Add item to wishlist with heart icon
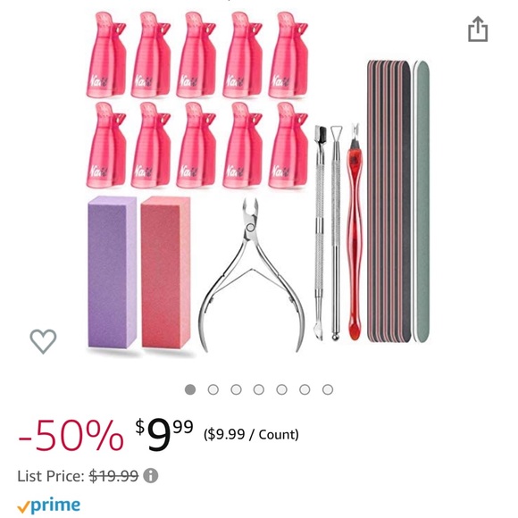Screen dimensions: 518x518 (43, 341)
